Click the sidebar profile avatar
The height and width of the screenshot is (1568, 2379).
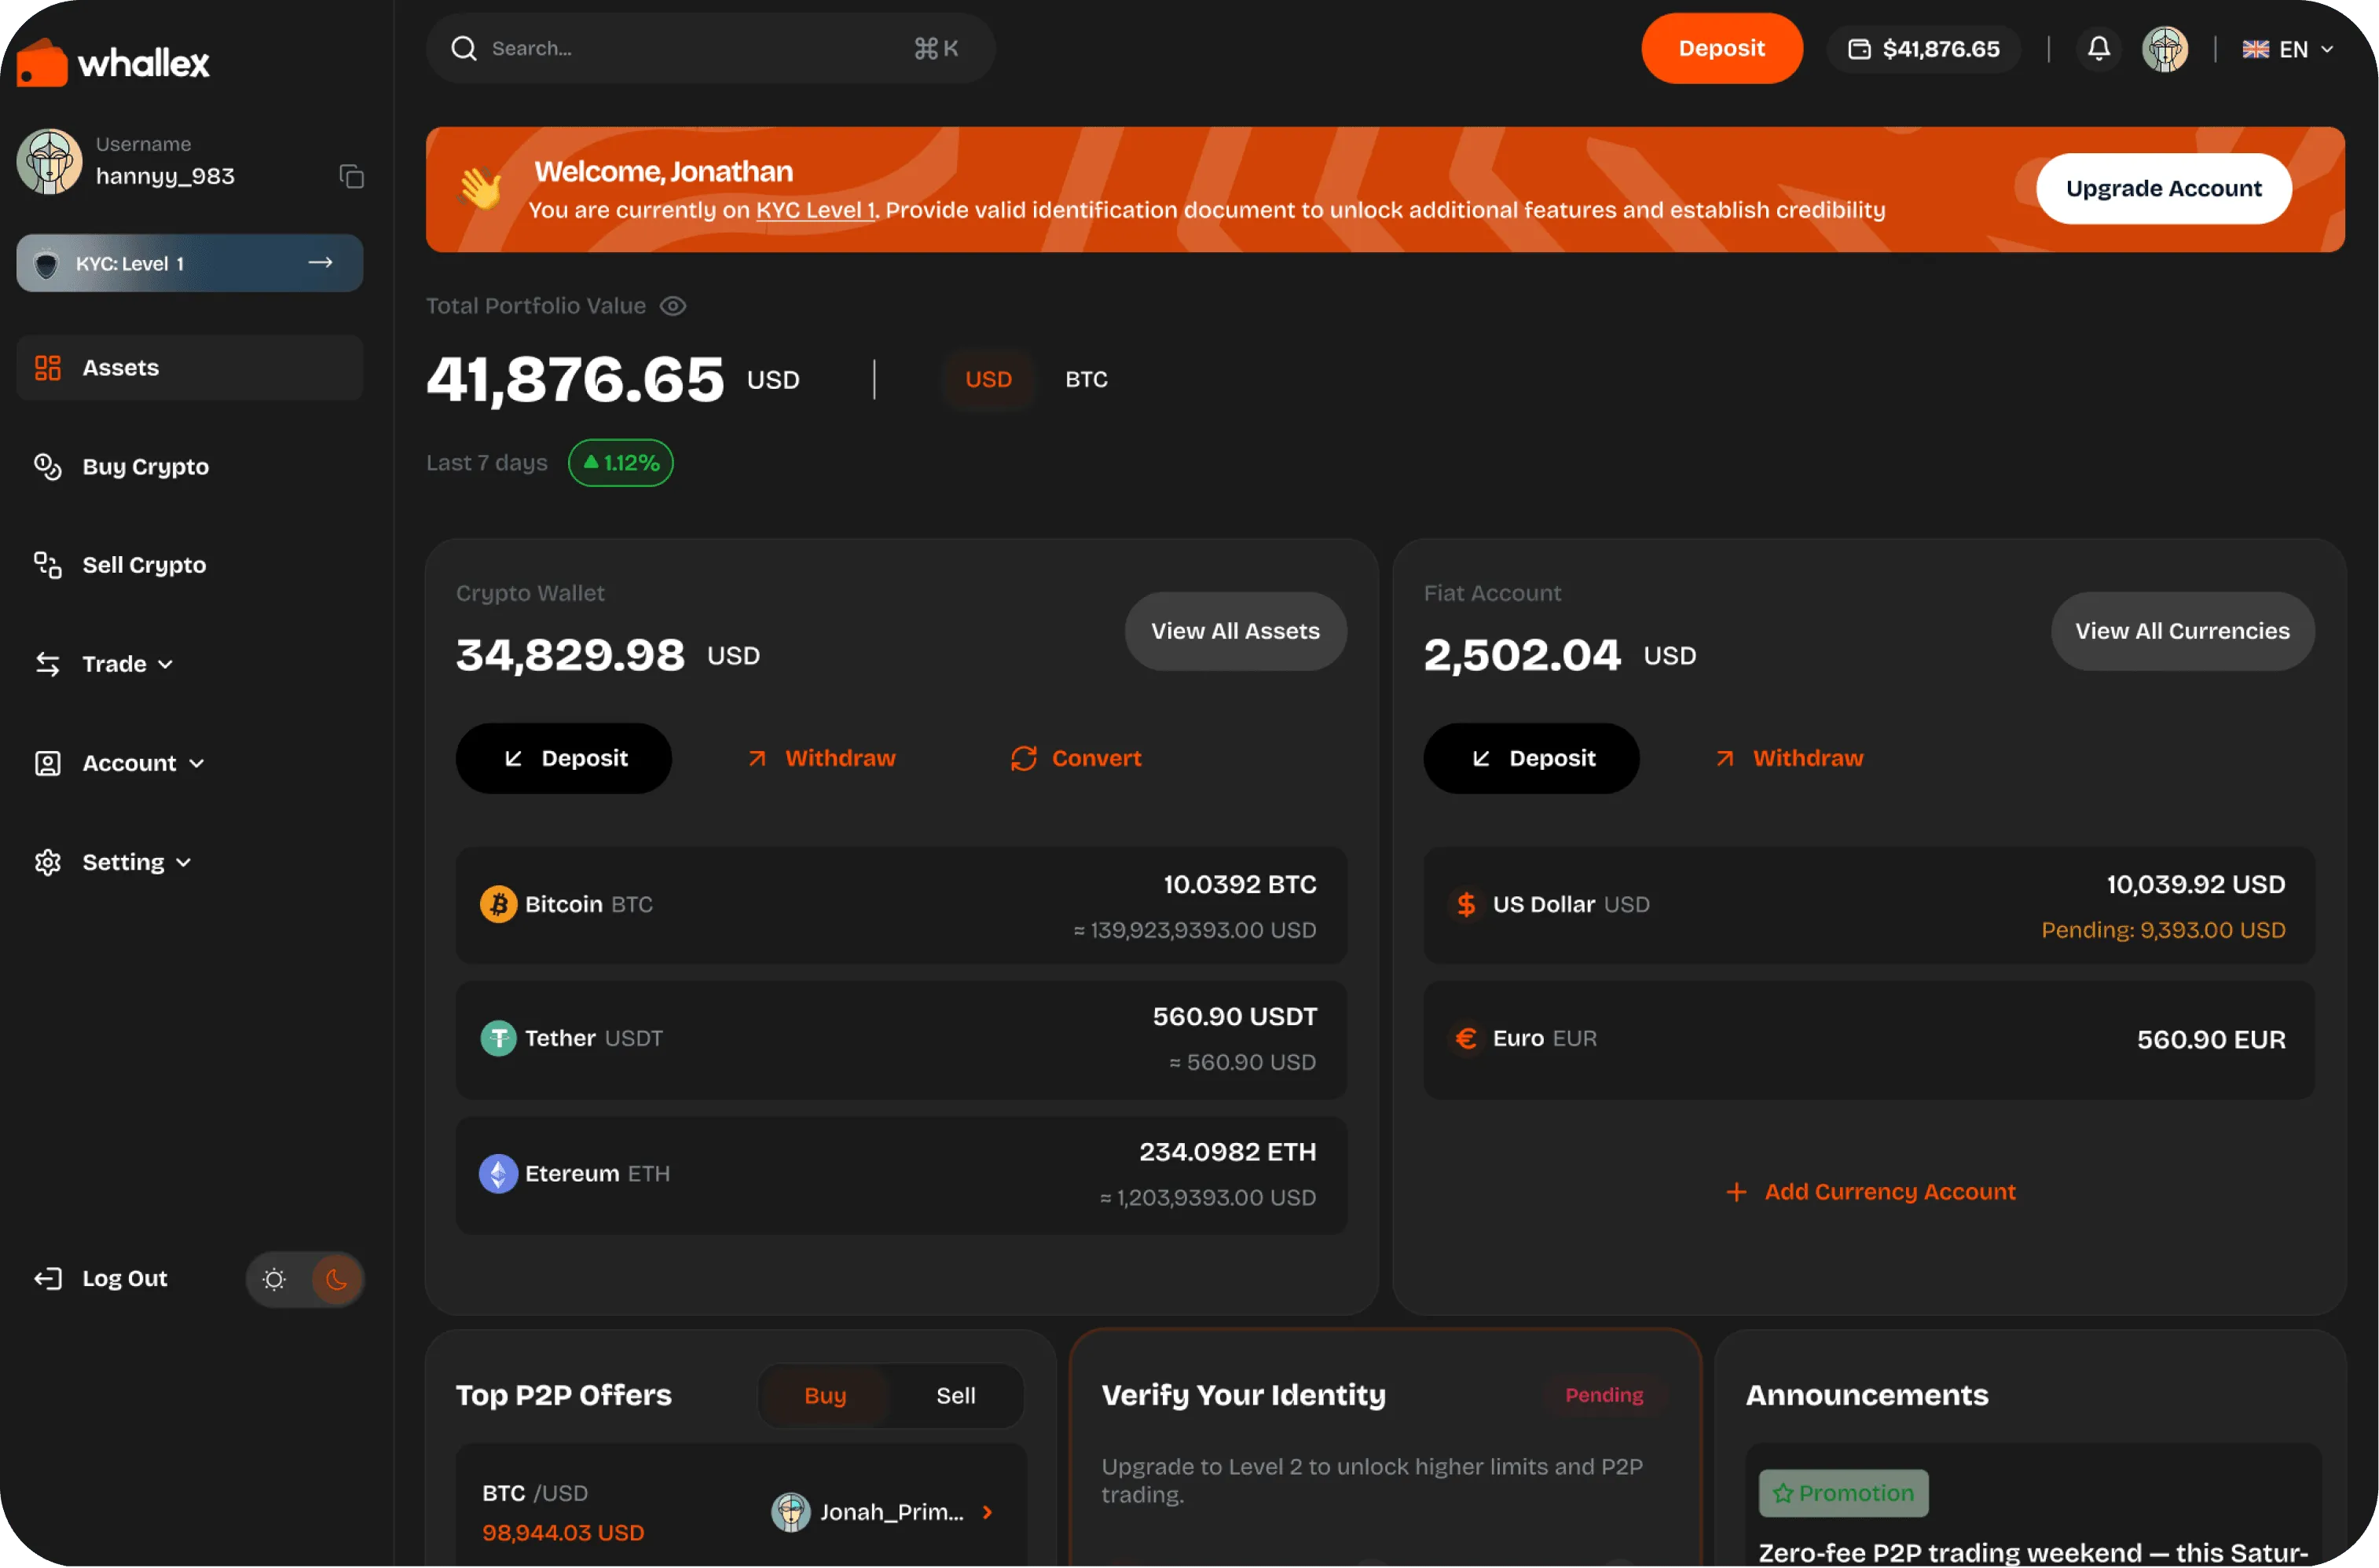pos(49,161)
